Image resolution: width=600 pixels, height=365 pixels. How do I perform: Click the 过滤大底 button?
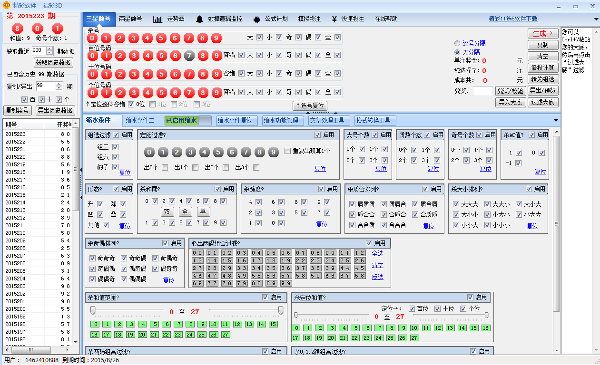tap(543, 102)
